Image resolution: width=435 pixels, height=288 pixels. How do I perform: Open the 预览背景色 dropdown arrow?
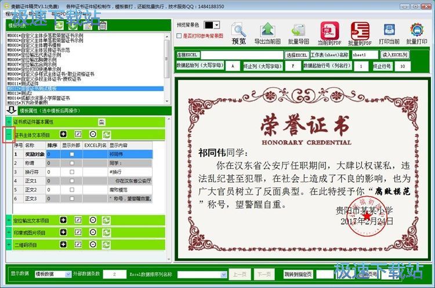tap(217, 25)
